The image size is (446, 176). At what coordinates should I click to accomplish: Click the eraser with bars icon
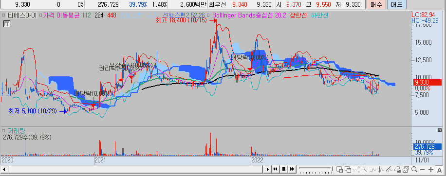pos(397,170)
